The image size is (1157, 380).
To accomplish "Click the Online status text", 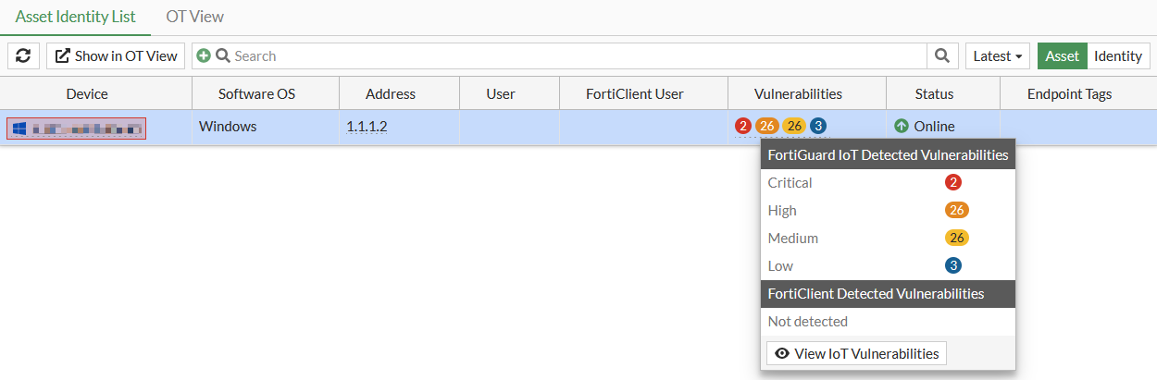I will click(934, 127).
